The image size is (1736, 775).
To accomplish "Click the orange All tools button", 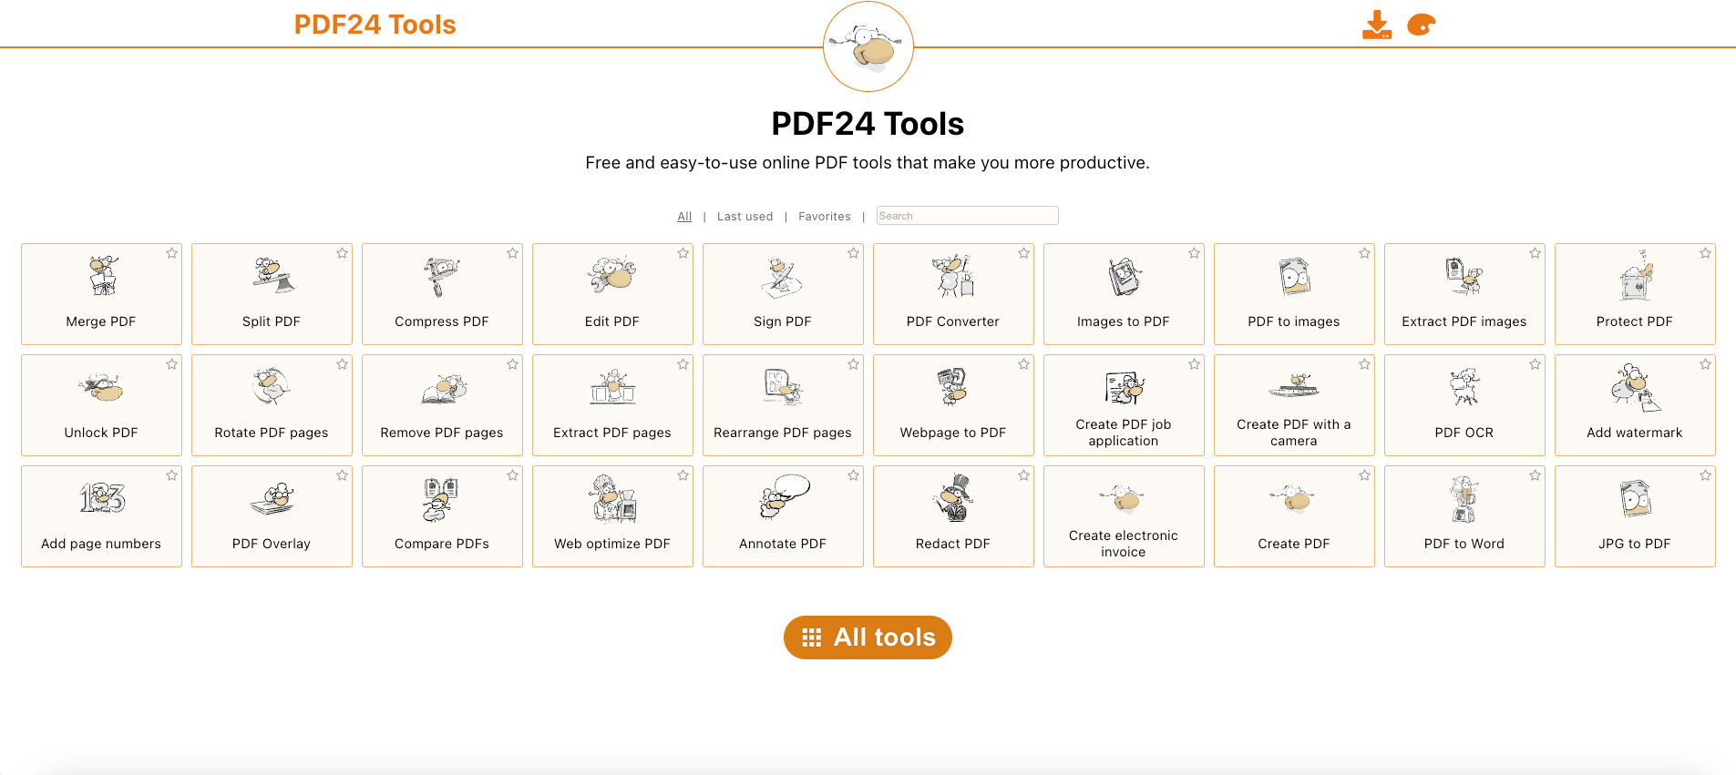I will (868, 637).
